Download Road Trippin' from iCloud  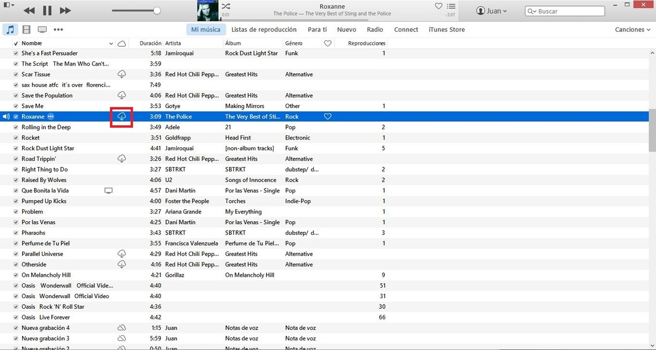point(122,159)
